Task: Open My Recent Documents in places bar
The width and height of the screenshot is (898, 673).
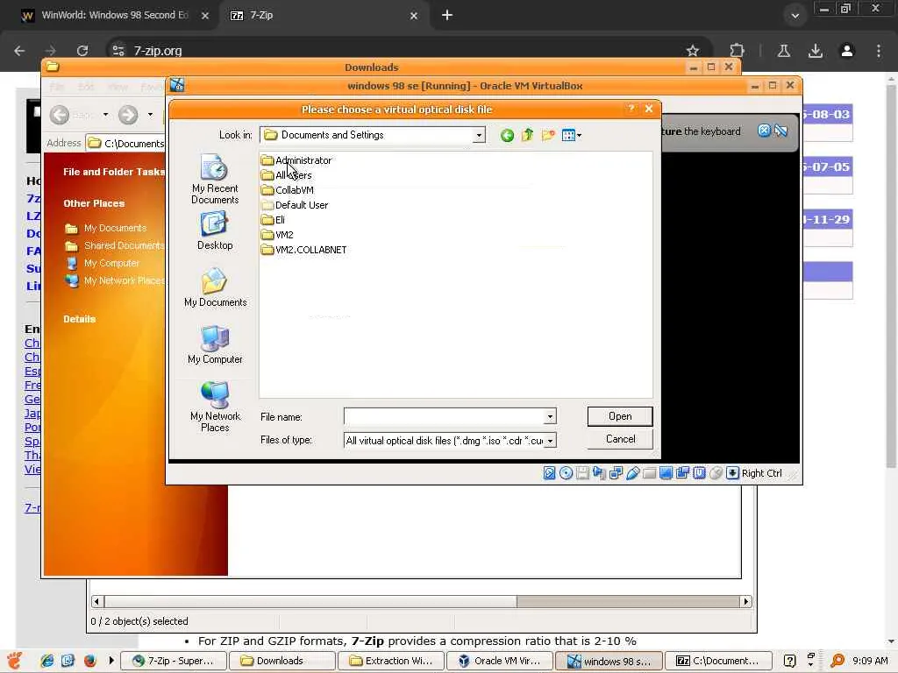Action: [215, 179]
